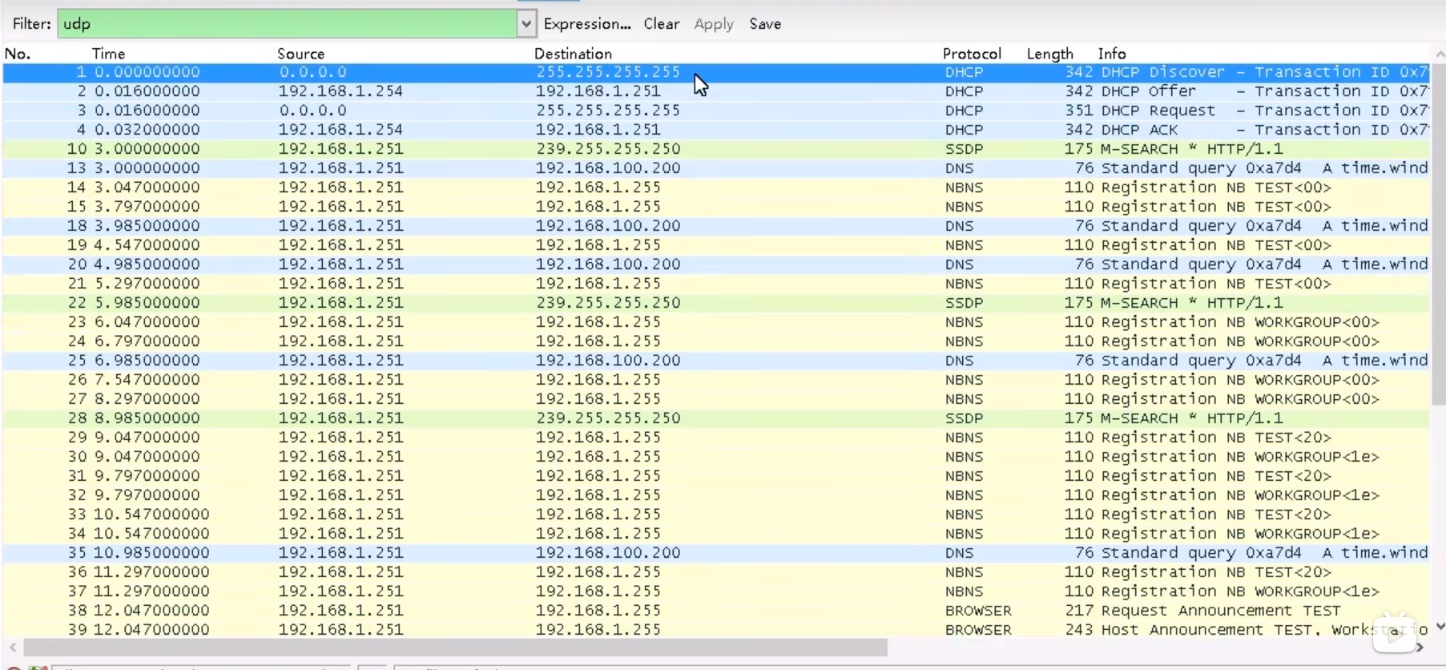Select packet 31 NBNS TEST<20> row
This screenshot has width=1446, height=670.
coord(716,476)
